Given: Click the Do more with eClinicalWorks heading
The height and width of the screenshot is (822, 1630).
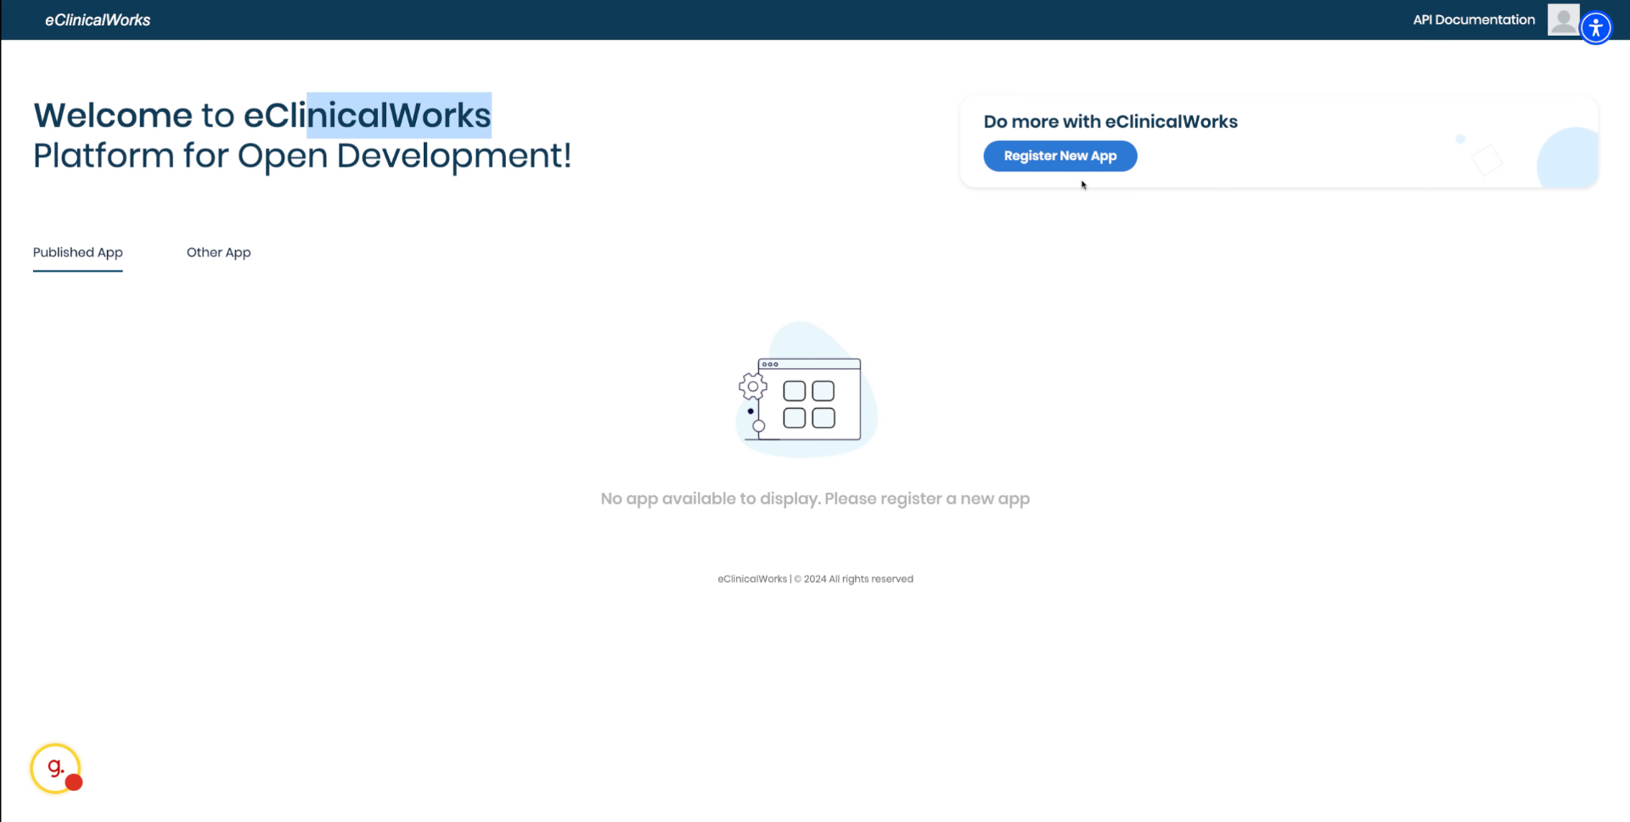Looking at the screenshot, I should (x=1110, y=121).
